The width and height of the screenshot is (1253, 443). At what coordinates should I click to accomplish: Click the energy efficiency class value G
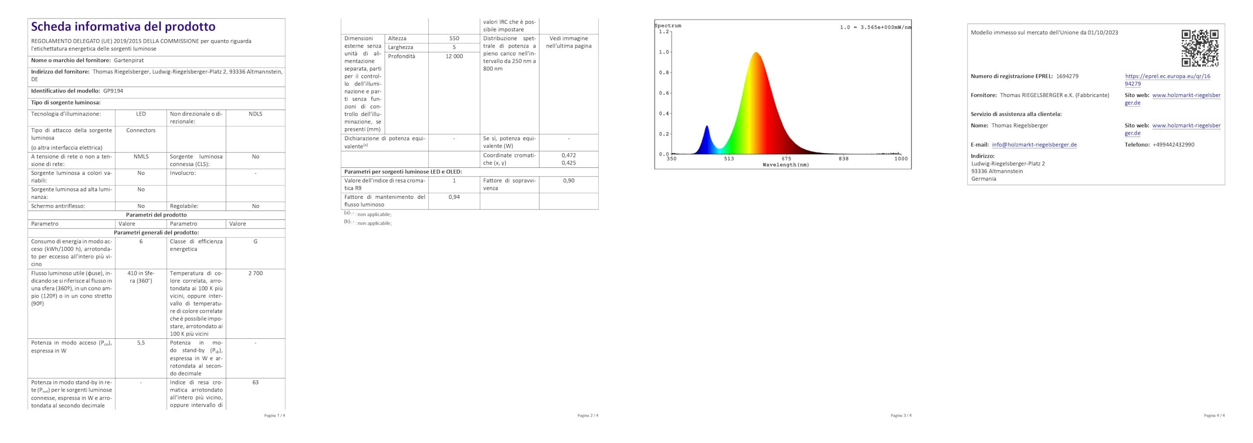(255, 241)
